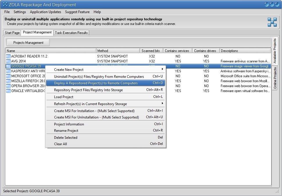The image size is (282, 196).
Task: Click the ACROBAT READER 11.2 project icon
Action: [x=8, y=56]
